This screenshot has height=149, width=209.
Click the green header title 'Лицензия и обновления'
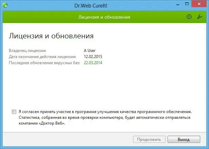[104, 17]
